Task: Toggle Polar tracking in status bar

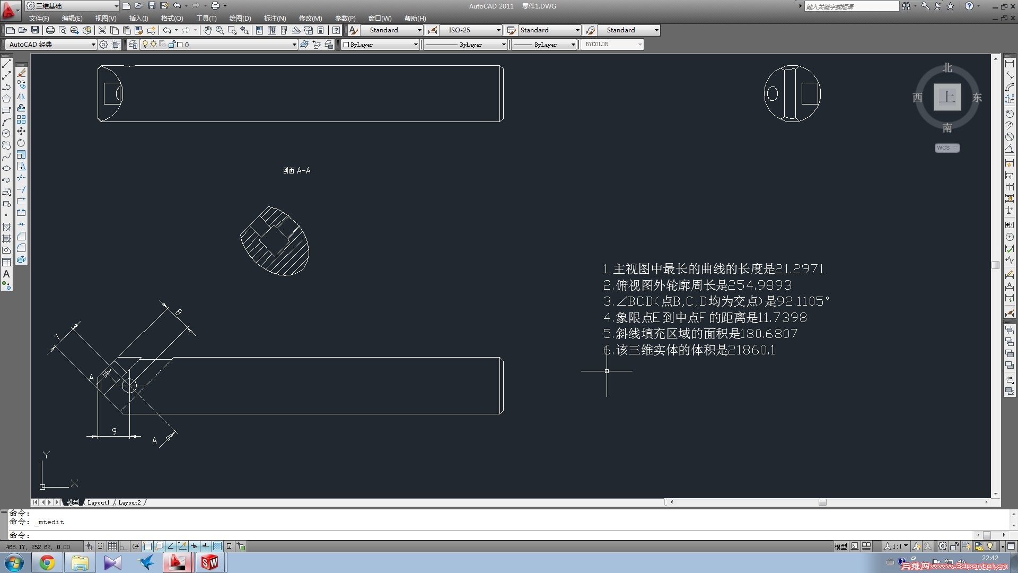Action: click(x=136, y=546)
